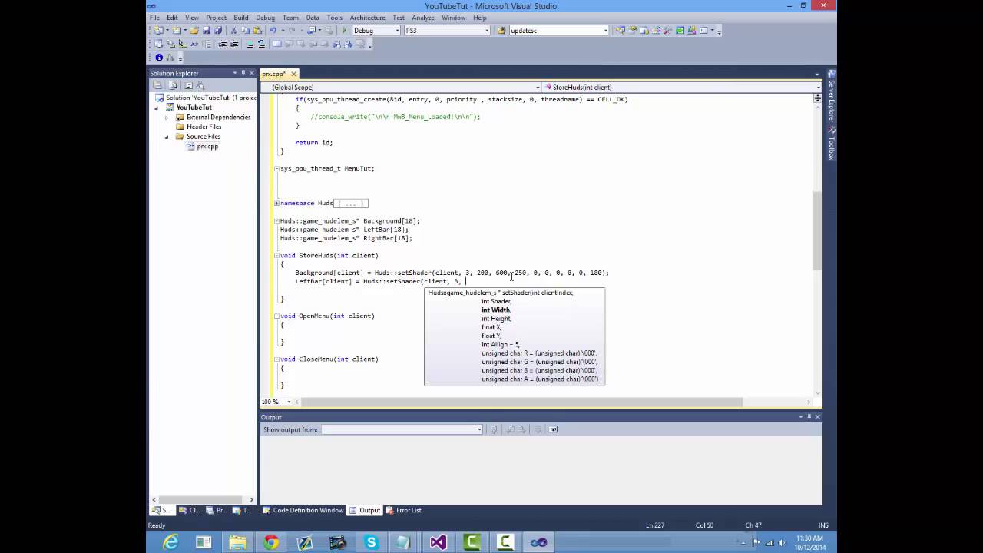The width and height of the screenshot is (983, 553).
Task: Expand the collapsed Huds namespace
Action: pos(276,204)
